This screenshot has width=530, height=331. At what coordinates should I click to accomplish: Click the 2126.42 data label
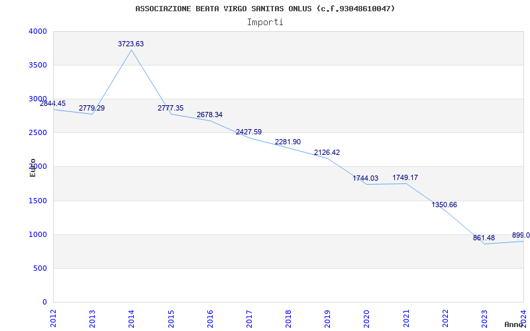pyautogui.click(x=327, y=153)
